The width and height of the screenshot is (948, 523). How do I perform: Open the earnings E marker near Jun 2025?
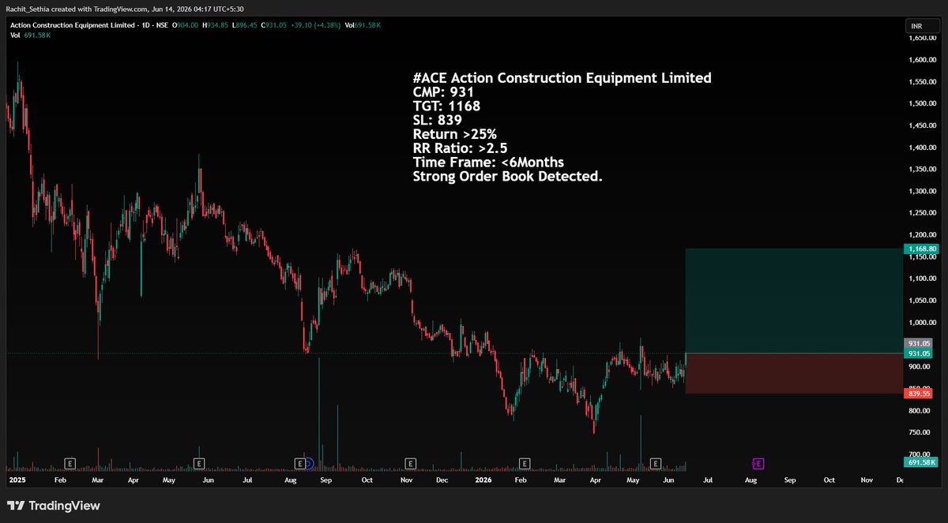point(198,463)
